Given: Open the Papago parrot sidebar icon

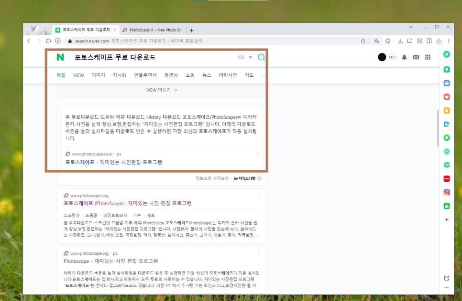Looking at the screenshot, I should (x=447, y=124).
